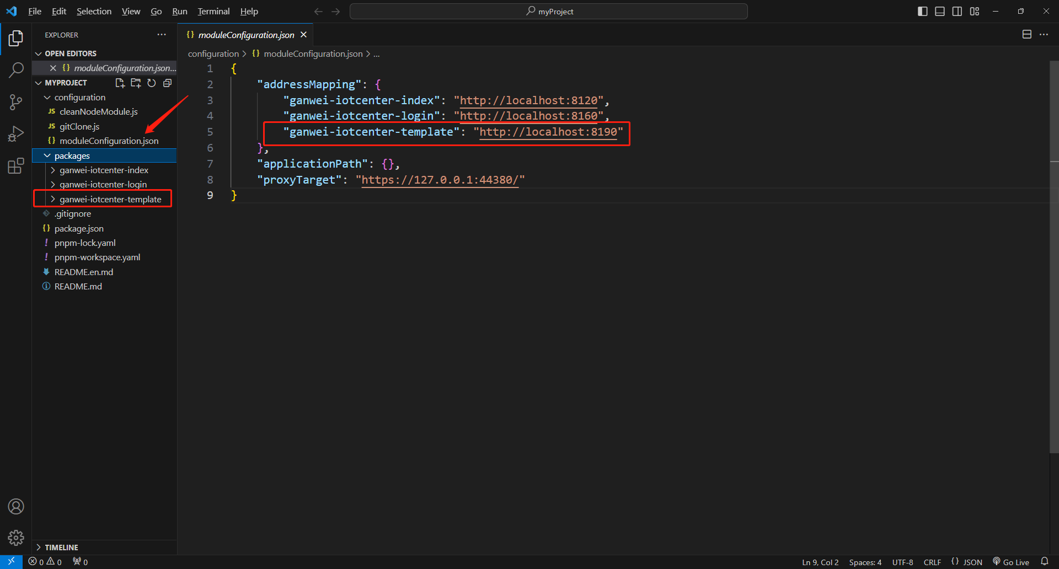Click the Refresh Explorer icon
This screenshot has width=1059, height=569.
click(152, 83)
